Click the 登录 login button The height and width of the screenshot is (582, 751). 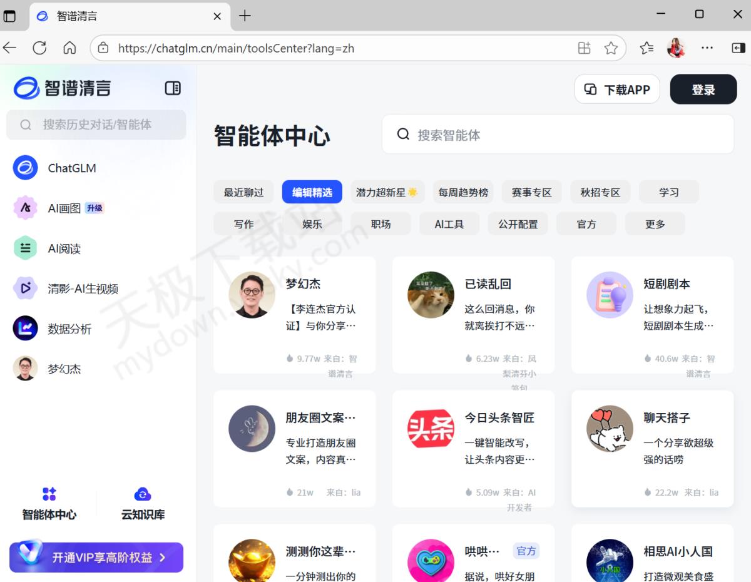[x=703, y=89]
